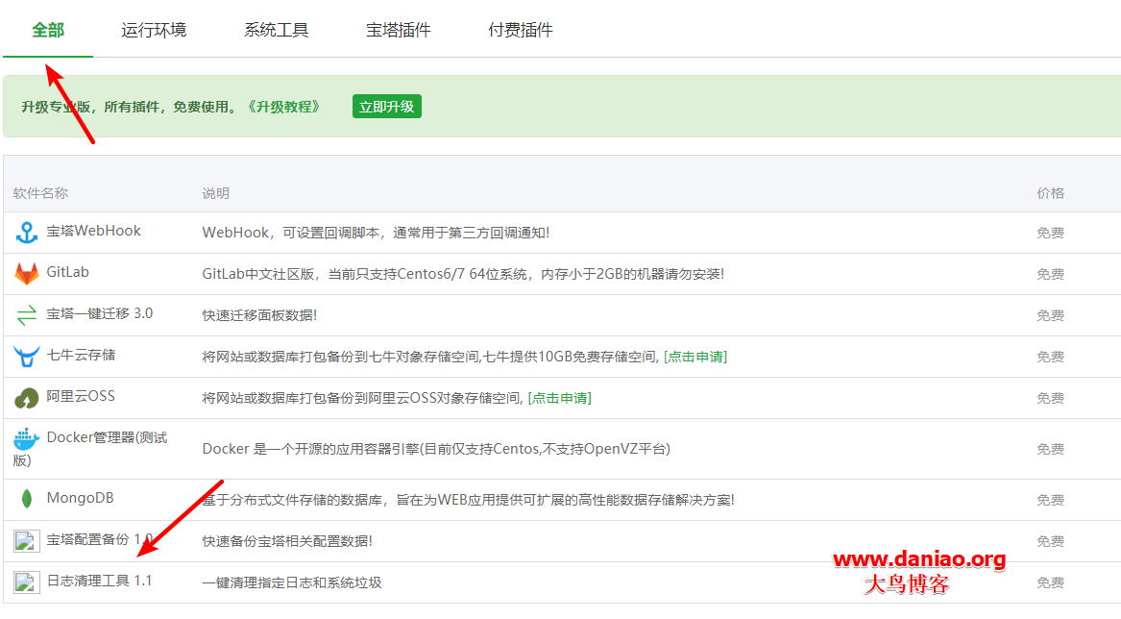Click the 立即升级 button
This screenshot has width=1121, height=619.
click(387, 107)
